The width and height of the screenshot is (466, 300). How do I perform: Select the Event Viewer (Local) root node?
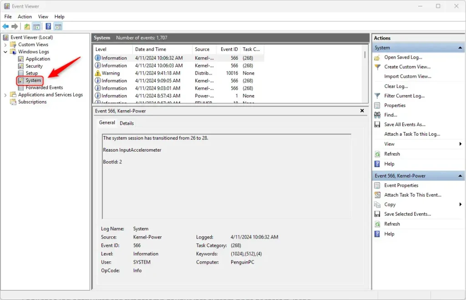31,37
